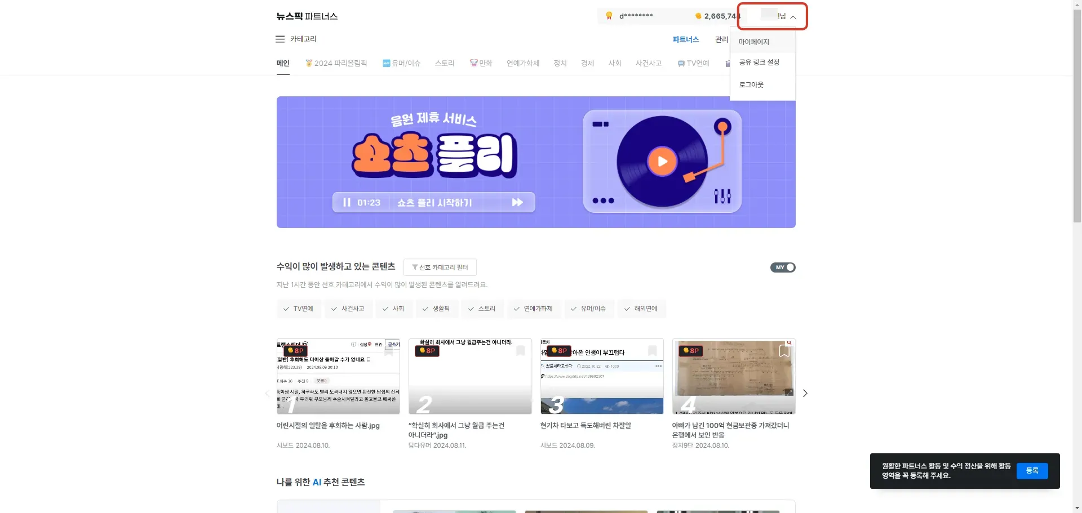Collapse the user account dropdown chevron
Viewport: 1082px width, 513px height.
coord(793,17)
